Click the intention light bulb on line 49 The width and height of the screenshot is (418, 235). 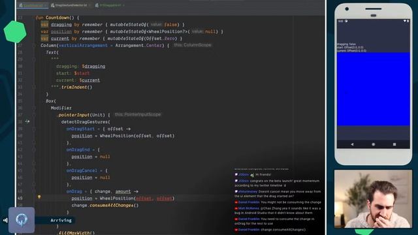pos(39,196)
